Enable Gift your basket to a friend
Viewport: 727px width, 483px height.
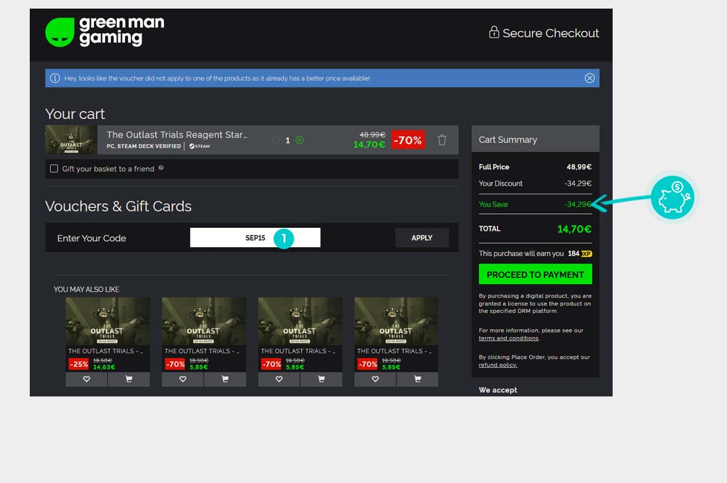pyautogui.click(x=54, y=168)
